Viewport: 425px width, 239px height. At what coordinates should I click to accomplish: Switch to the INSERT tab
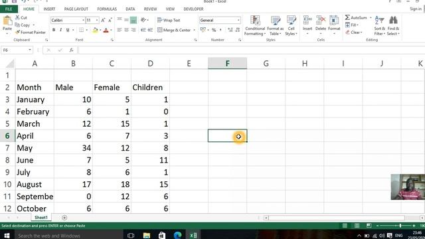(49, 9)
